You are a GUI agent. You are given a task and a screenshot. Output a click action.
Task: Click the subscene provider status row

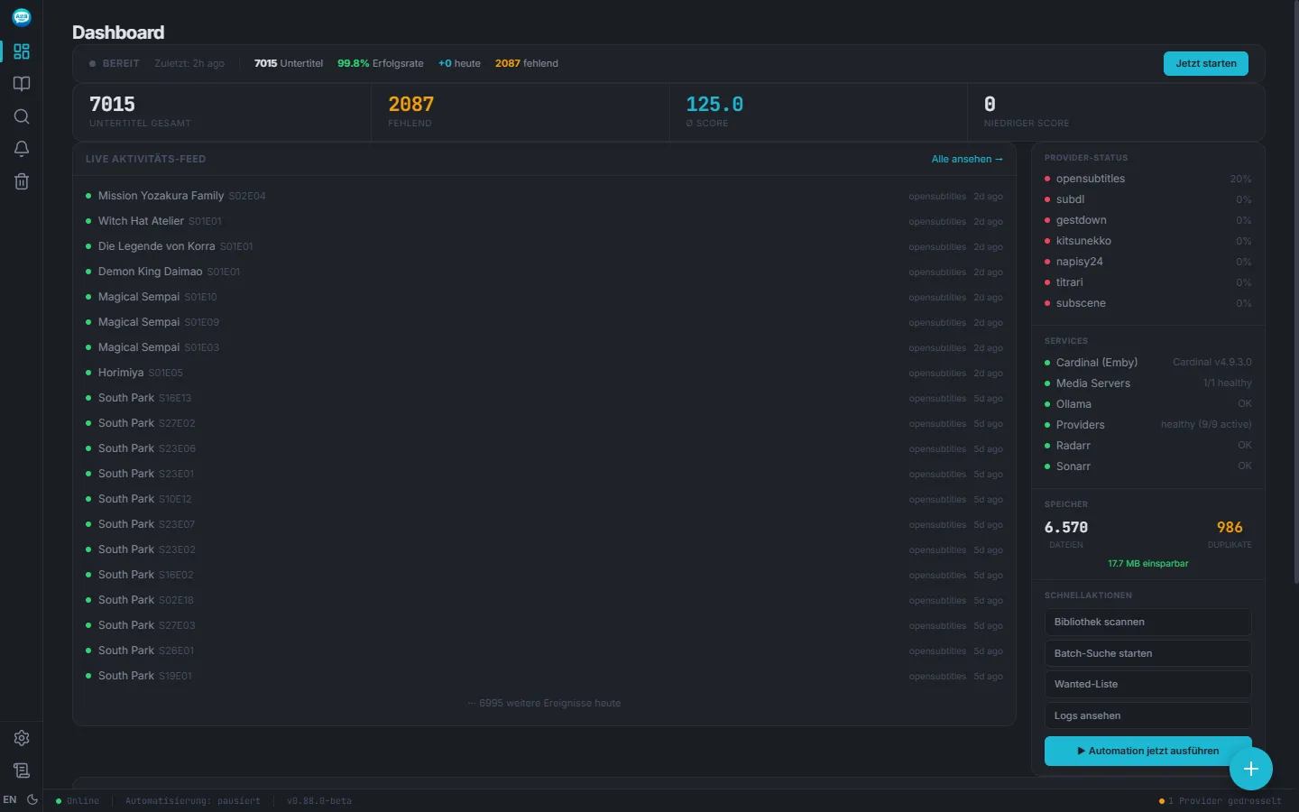(x=1147, y=303)
